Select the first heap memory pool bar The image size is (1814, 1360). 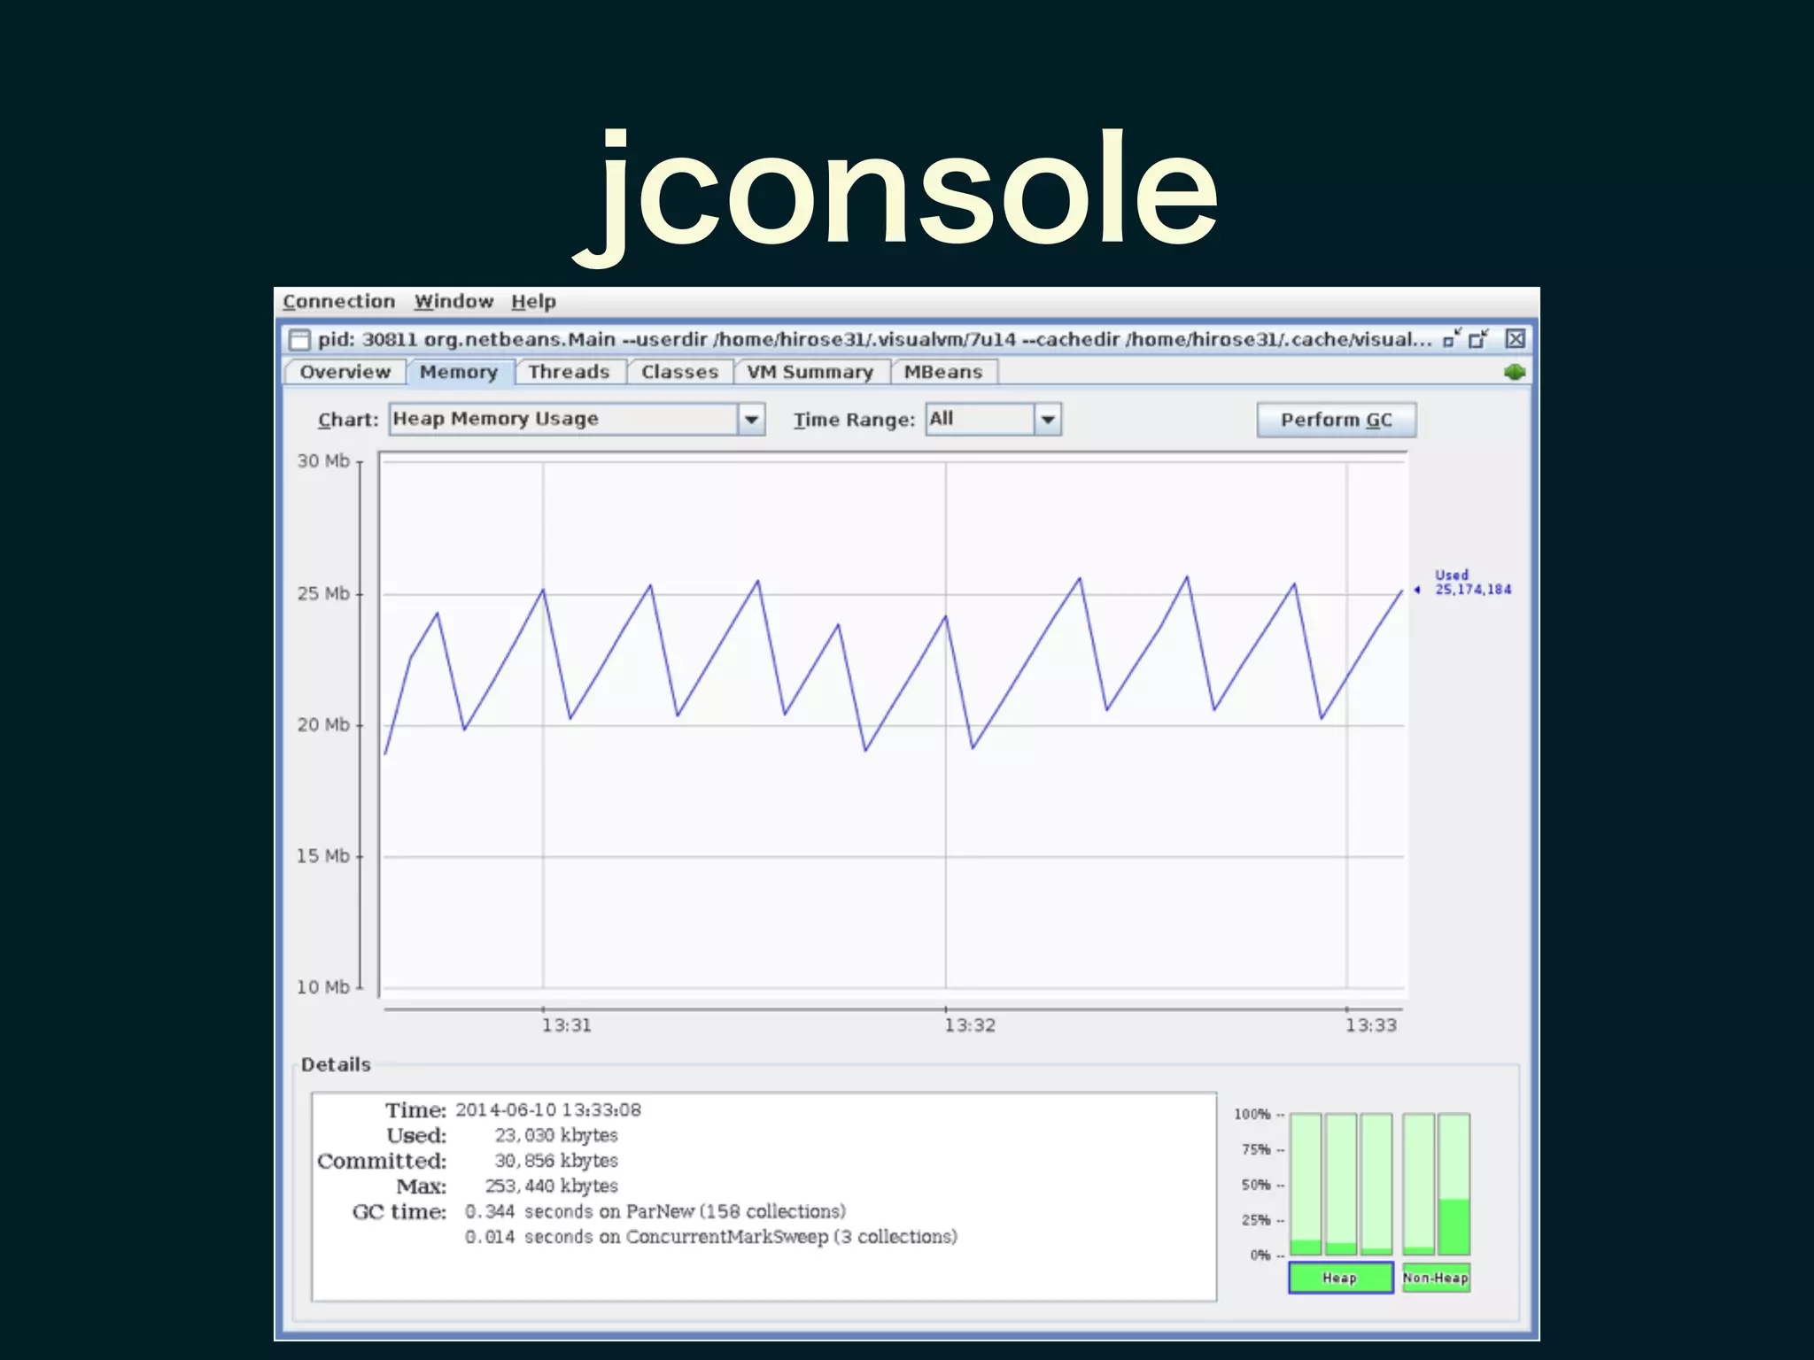pyautogui.click(x=1305, y=1184)
